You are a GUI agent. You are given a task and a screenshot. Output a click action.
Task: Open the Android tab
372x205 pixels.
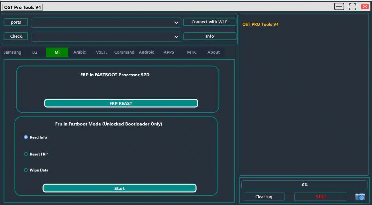click(147, 52)
